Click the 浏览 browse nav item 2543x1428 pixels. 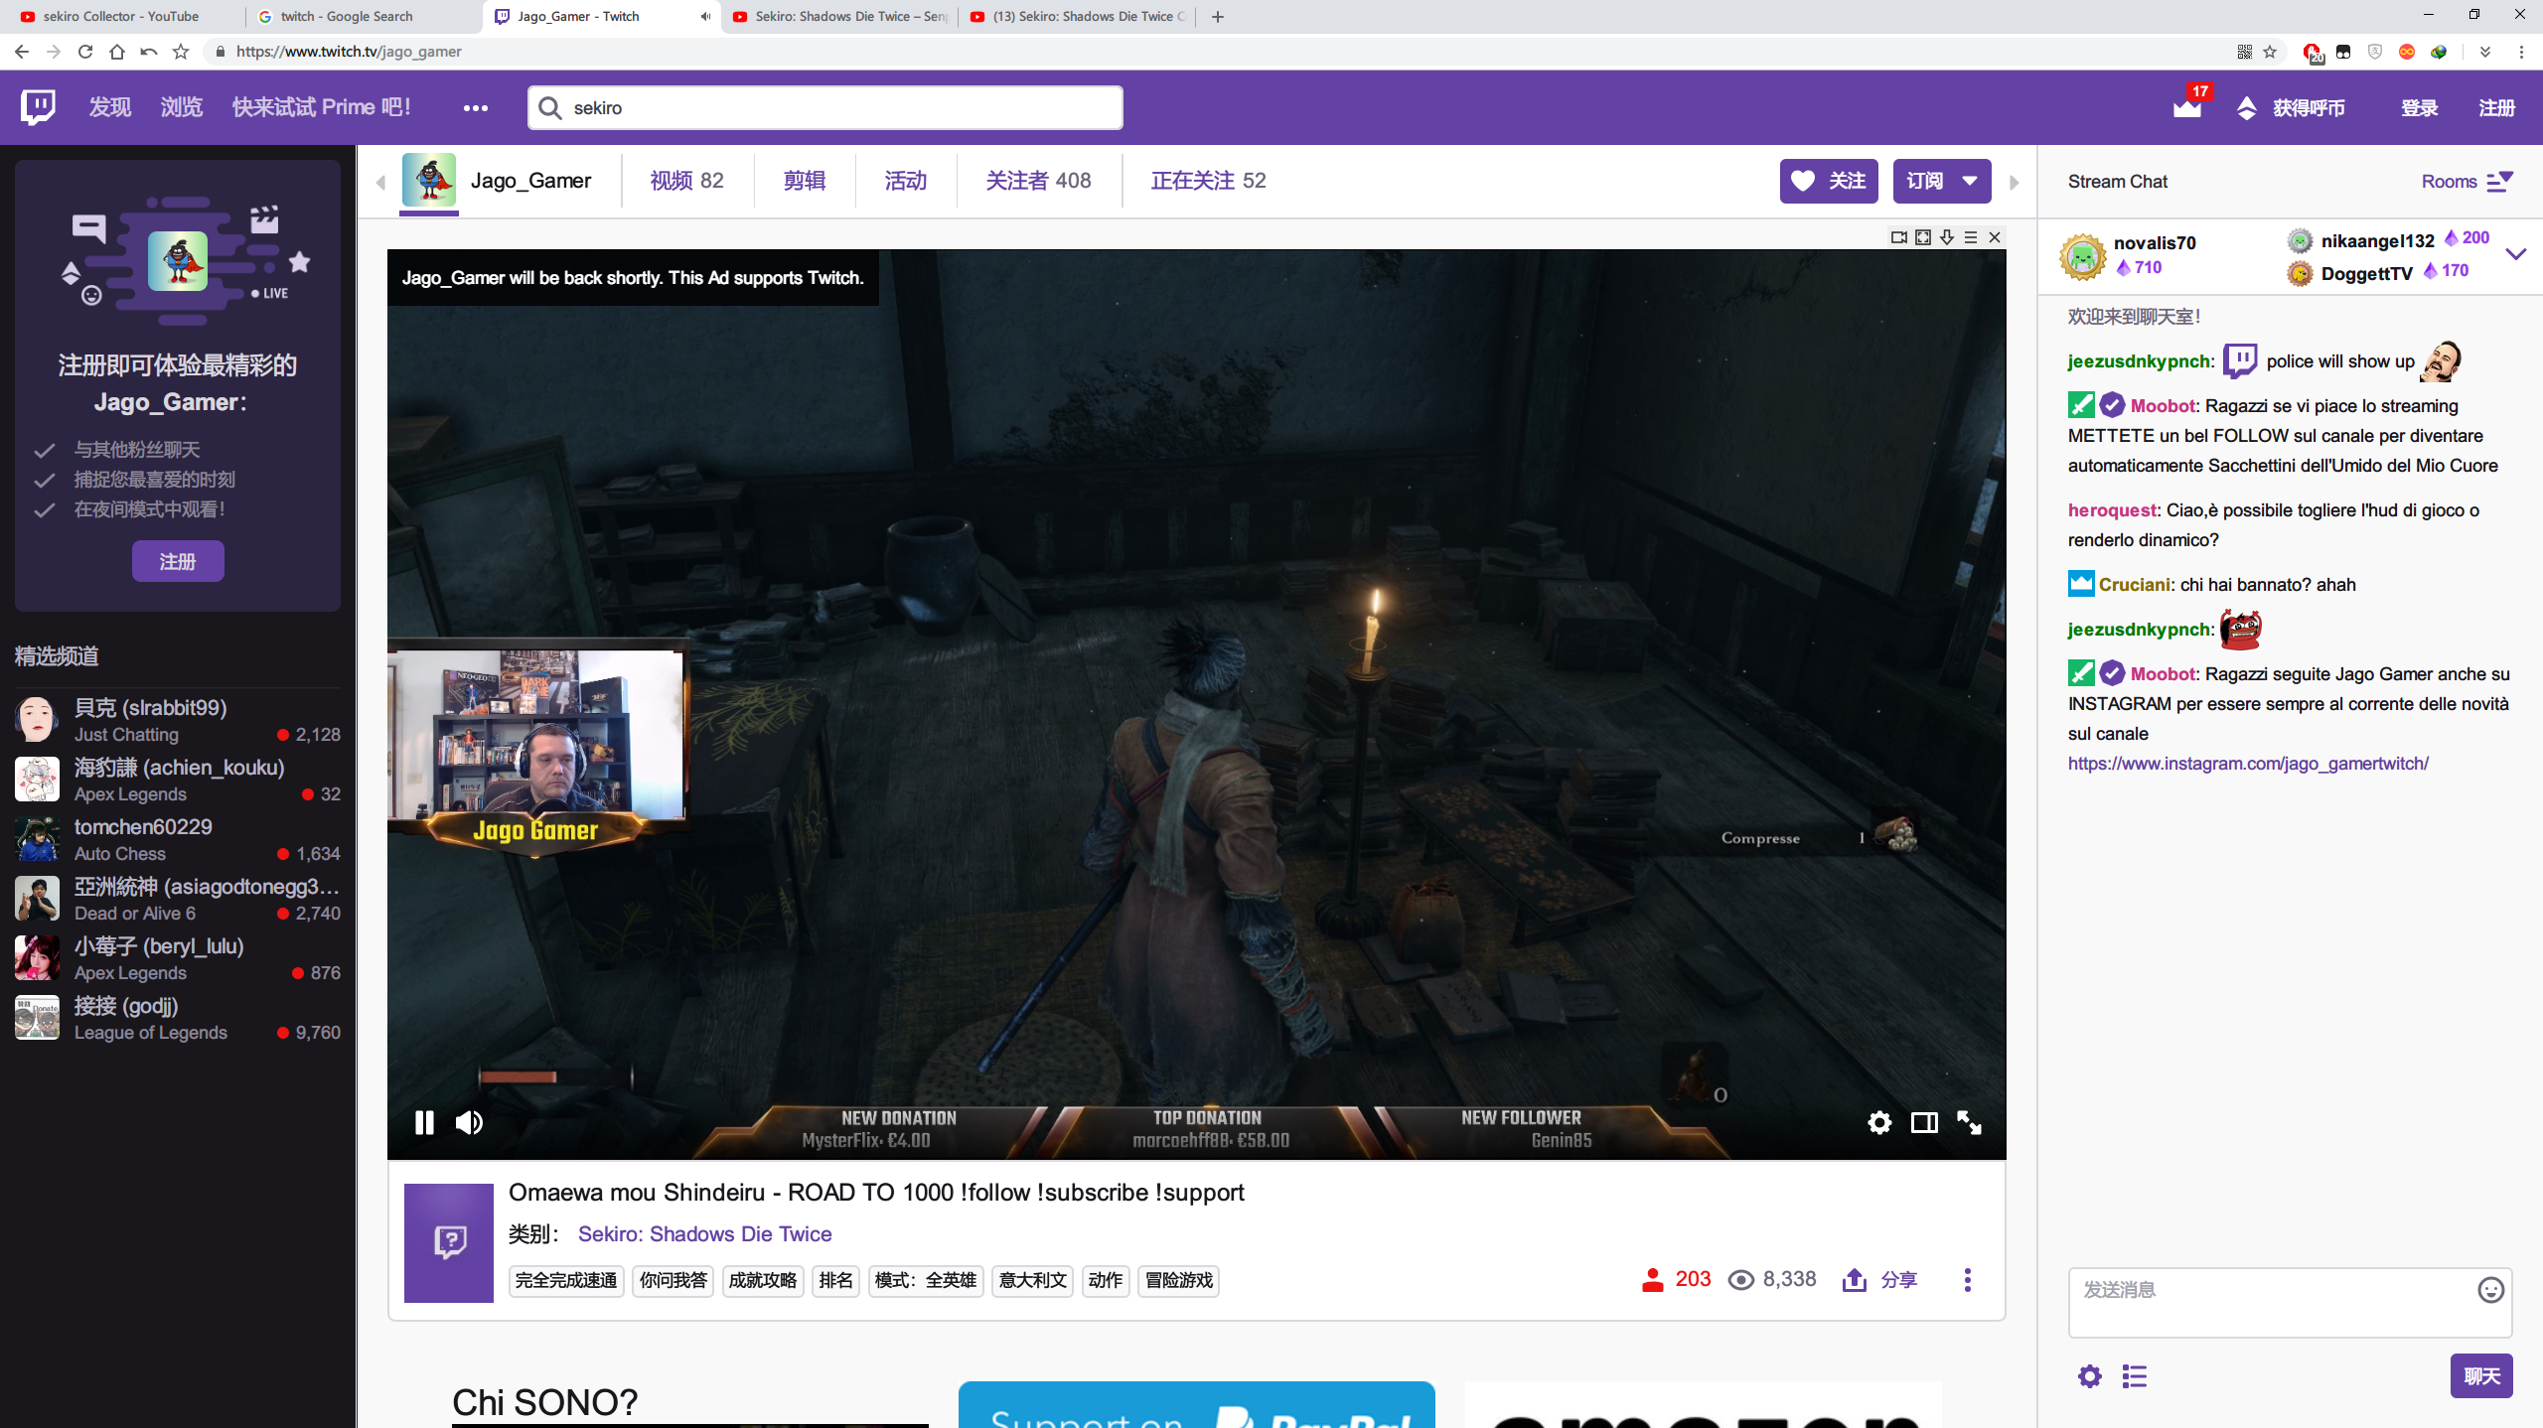click(x=182, y=107)
